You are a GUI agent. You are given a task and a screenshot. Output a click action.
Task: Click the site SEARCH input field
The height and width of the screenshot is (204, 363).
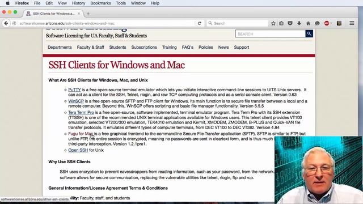[271, 34]
